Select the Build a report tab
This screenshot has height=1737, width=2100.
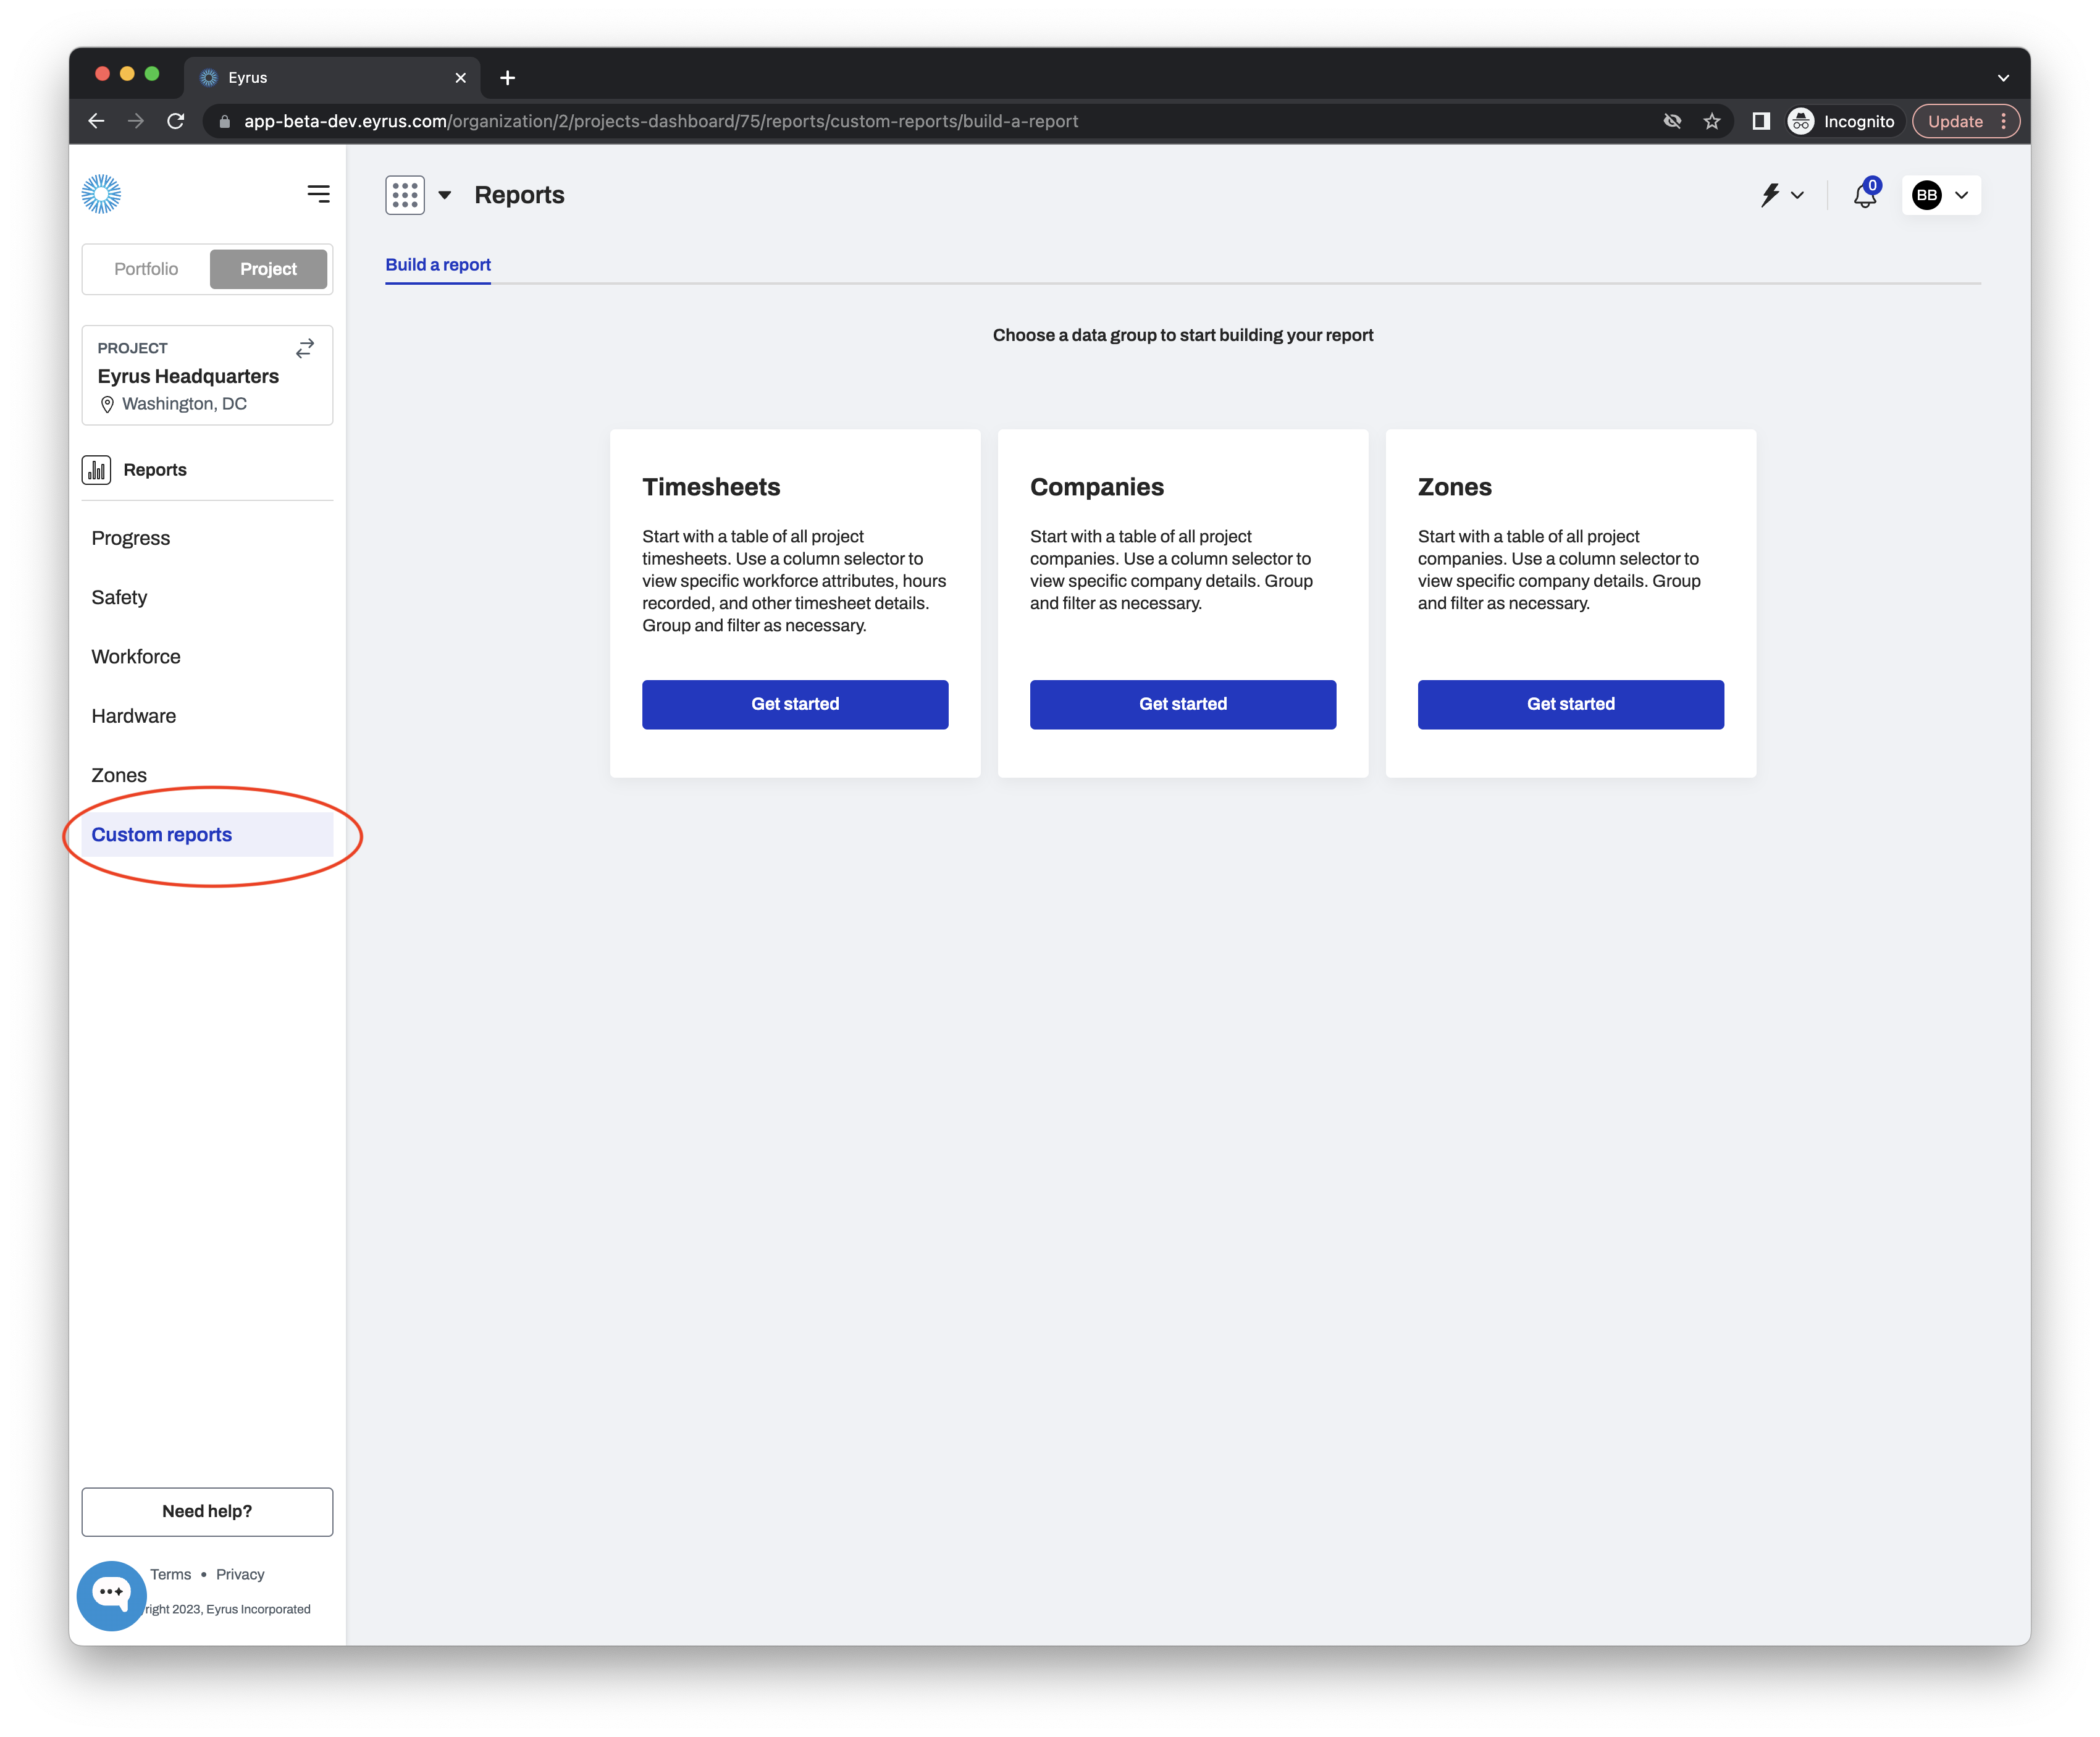438,265
